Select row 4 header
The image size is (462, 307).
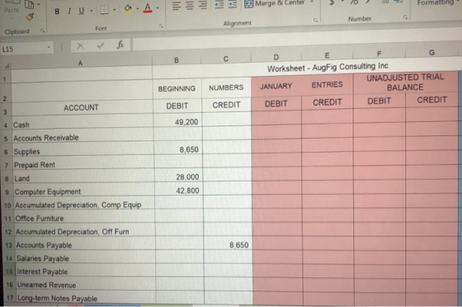click(5, 125)
